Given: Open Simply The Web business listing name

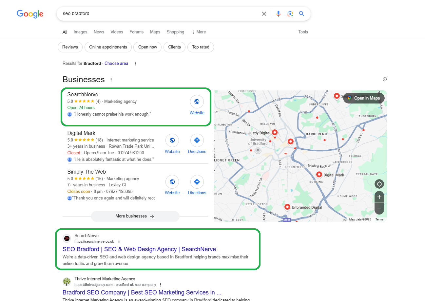Looking at the screenshot, I should 87,172.
